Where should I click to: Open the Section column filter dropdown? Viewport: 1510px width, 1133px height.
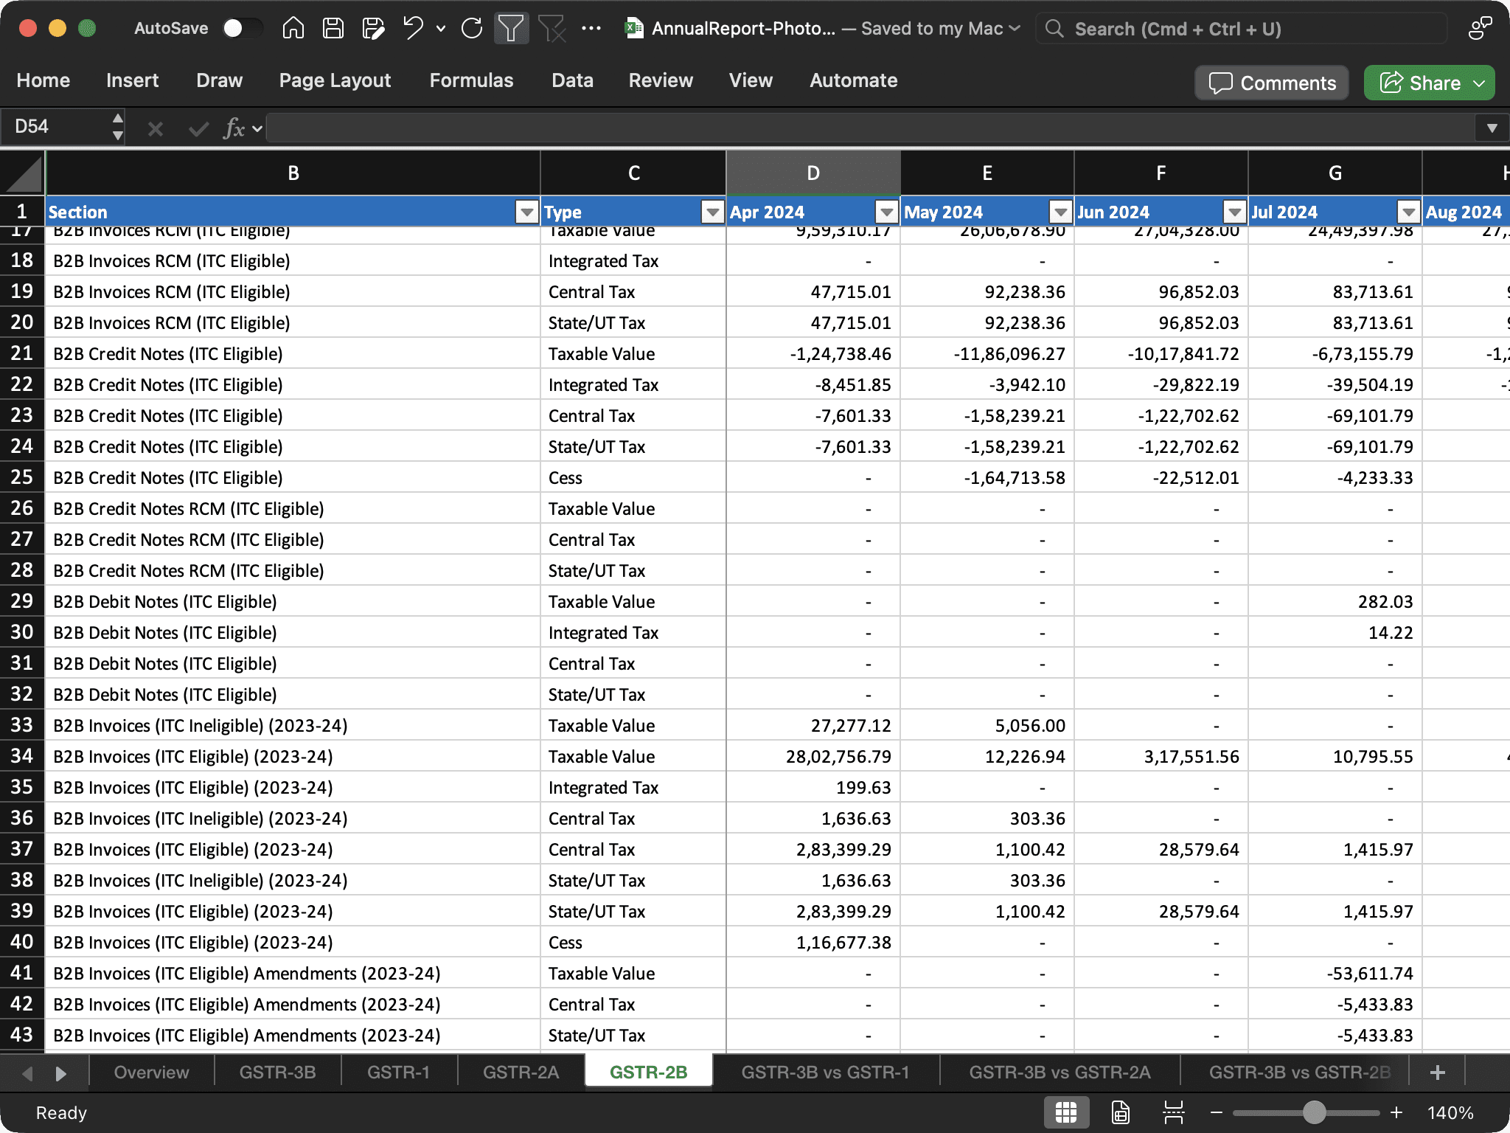click(x=526, y=212)
